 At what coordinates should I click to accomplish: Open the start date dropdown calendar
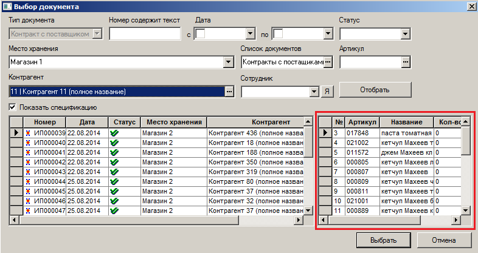[x=251, y=34]
